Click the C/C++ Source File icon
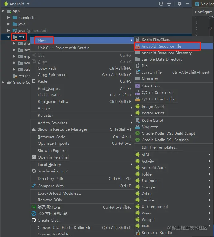The width and height of the screenshot is (214, 237). click(x=138, y=92)
